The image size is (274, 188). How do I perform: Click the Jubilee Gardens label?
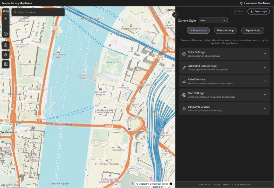tap(113, 62)
